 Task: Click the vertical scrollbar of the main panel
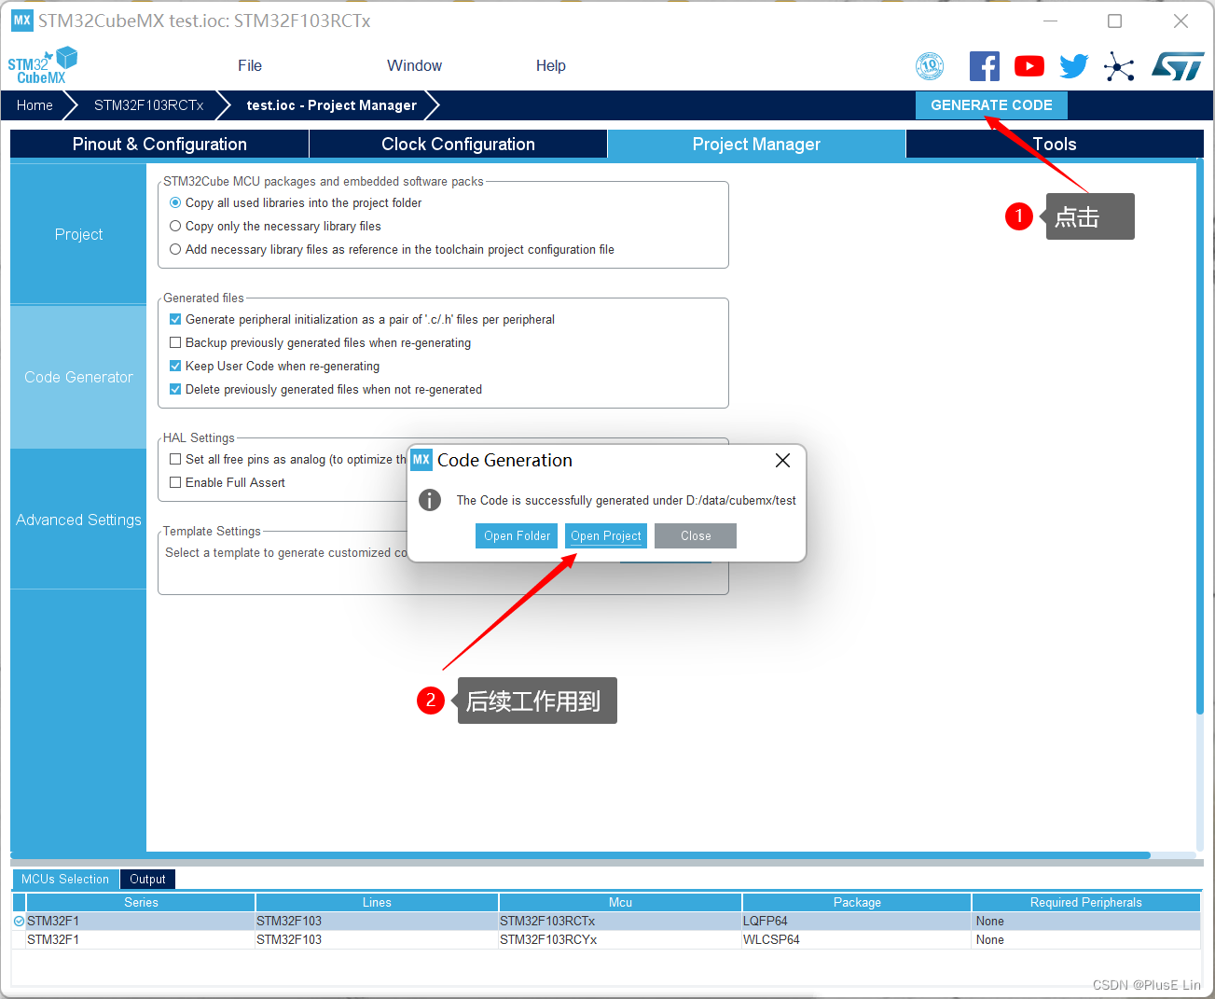[1200, 437]
